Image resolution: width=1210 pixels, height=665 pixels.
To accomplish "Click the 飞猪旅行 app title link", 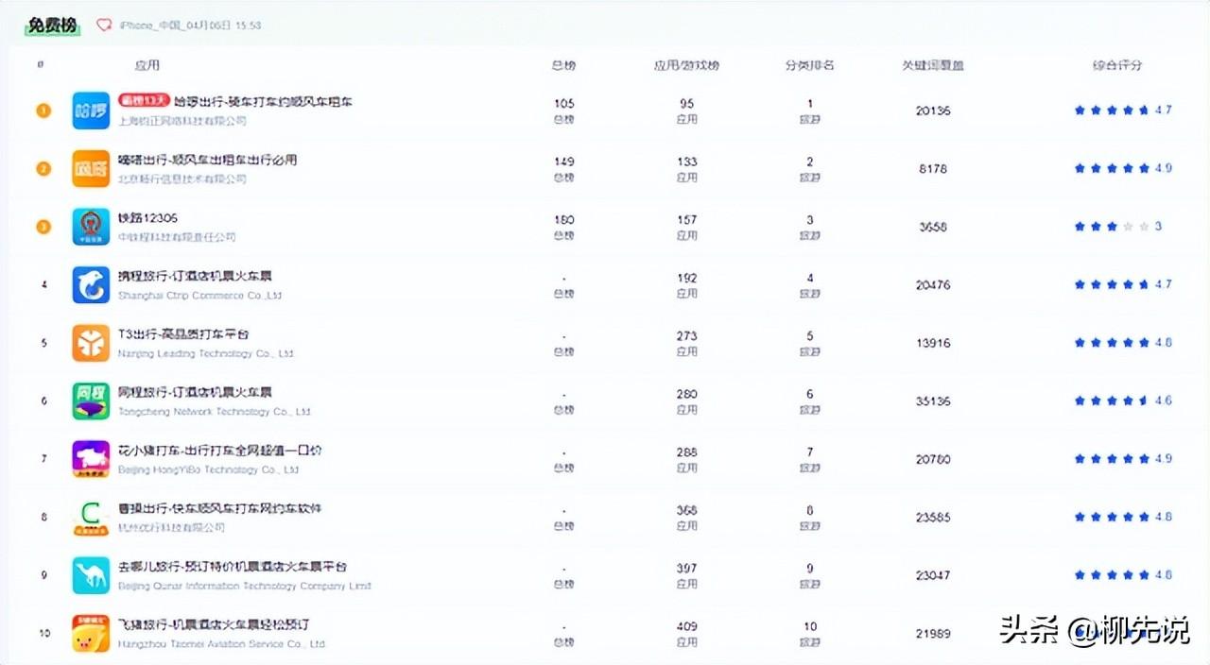I will pos(214,624).
